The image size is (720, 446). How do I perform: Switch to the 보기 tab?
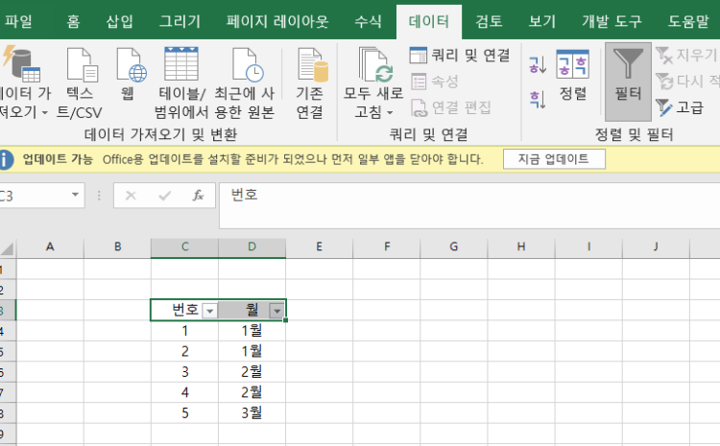[x=542, y=21]
